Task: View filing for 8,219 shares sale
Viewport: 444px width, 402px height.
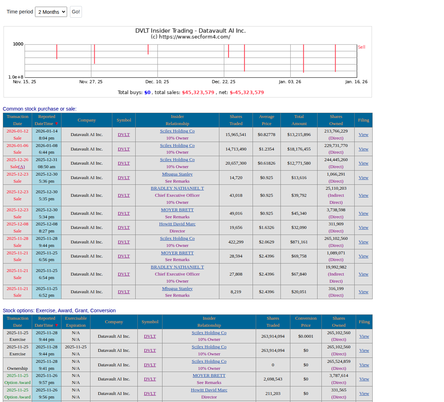Action: pyautogui.click(x=363, y=292)
